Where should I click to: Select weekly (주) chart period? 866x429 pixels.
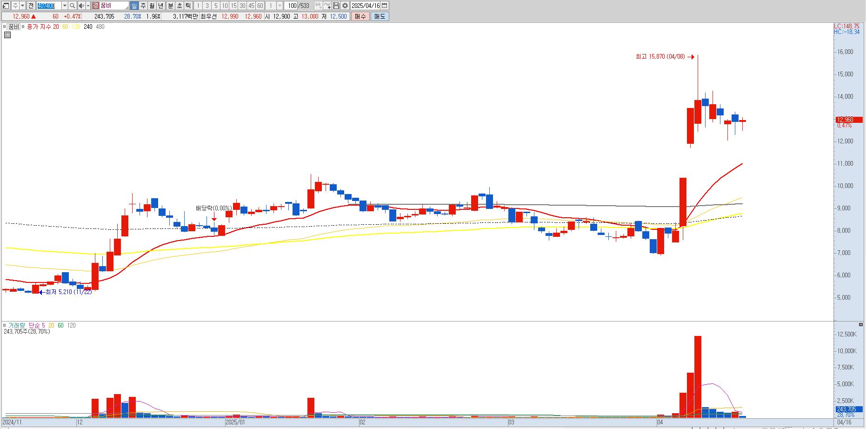point(143,6)
